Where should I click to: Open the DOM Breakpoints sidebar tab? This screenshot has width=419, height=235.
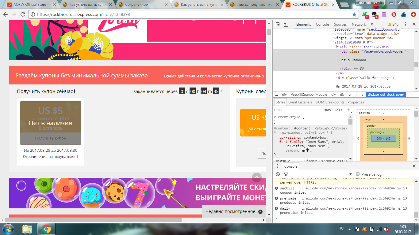coord(330,102)
